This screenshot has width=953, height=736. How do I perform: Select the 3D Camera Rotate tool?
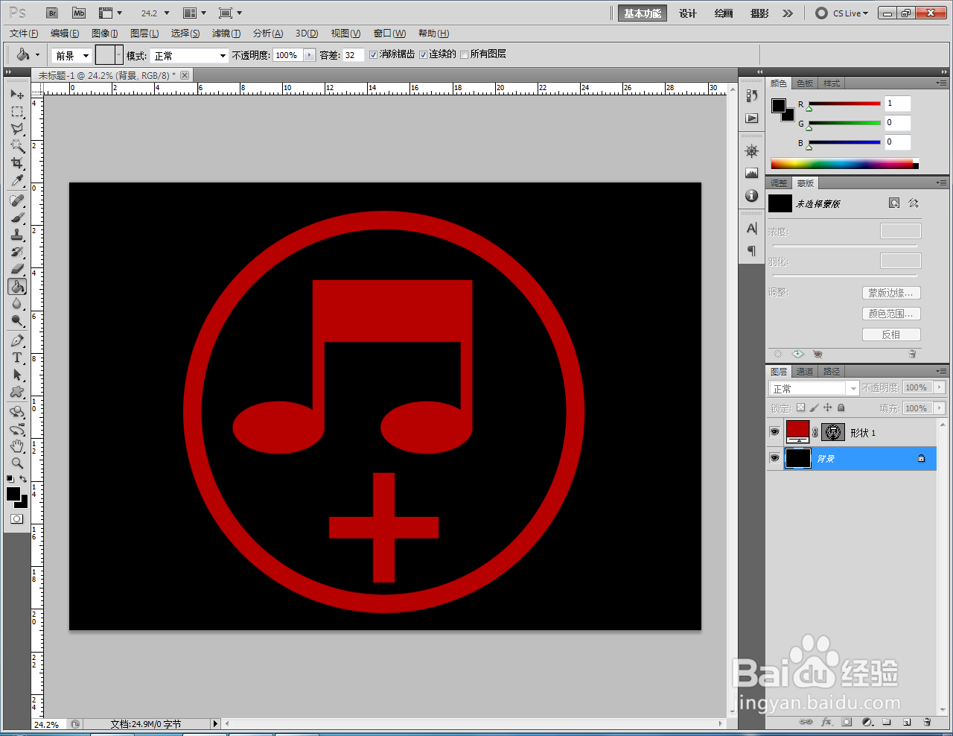click(x=17, y=429)
